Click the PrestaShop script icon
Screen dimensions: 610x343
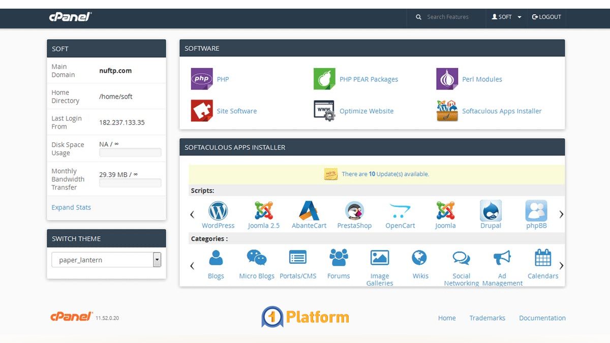(354, 210)
